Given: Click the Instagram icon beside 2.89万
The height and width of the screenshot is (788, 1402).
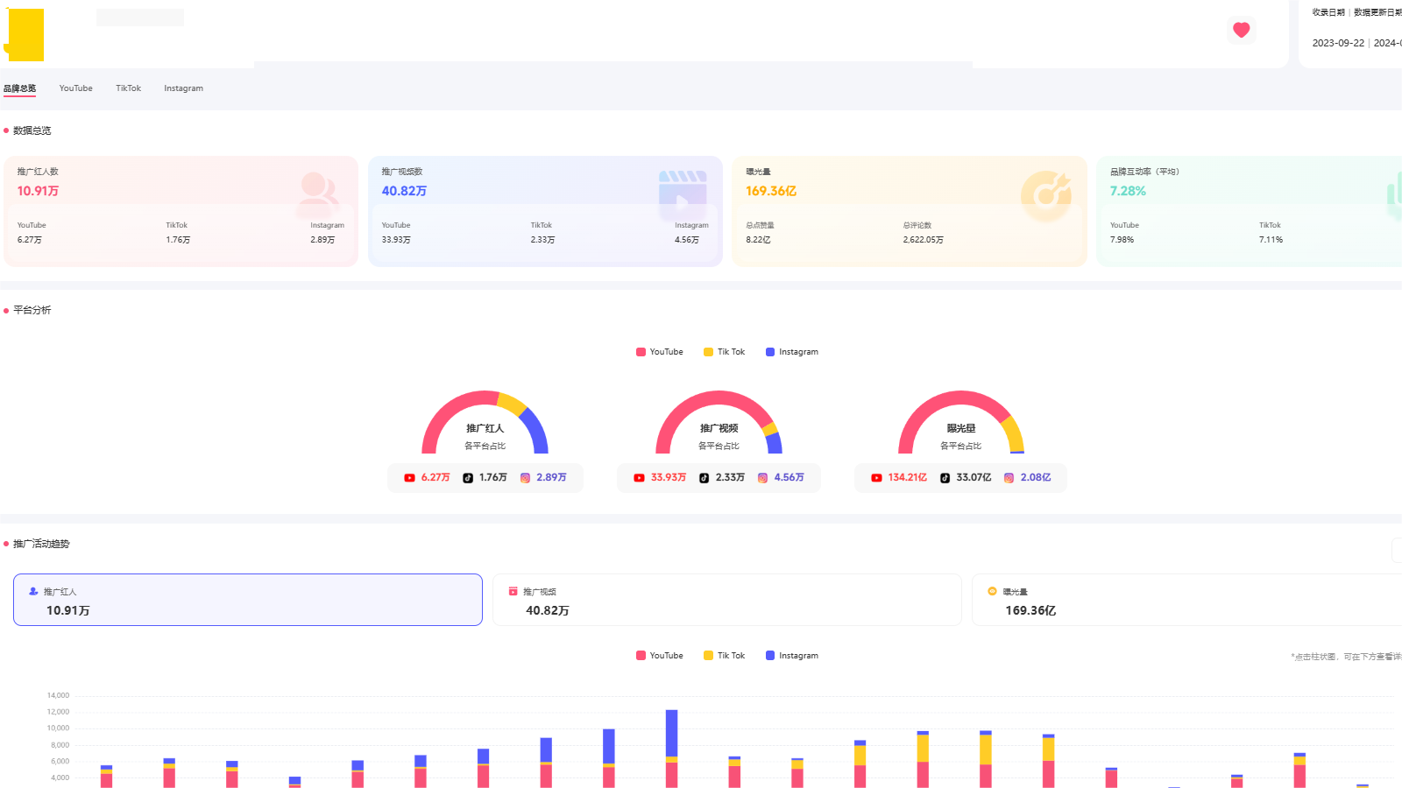Looking at the screenshot, I should pyautogui.click(x=525, y=478).
